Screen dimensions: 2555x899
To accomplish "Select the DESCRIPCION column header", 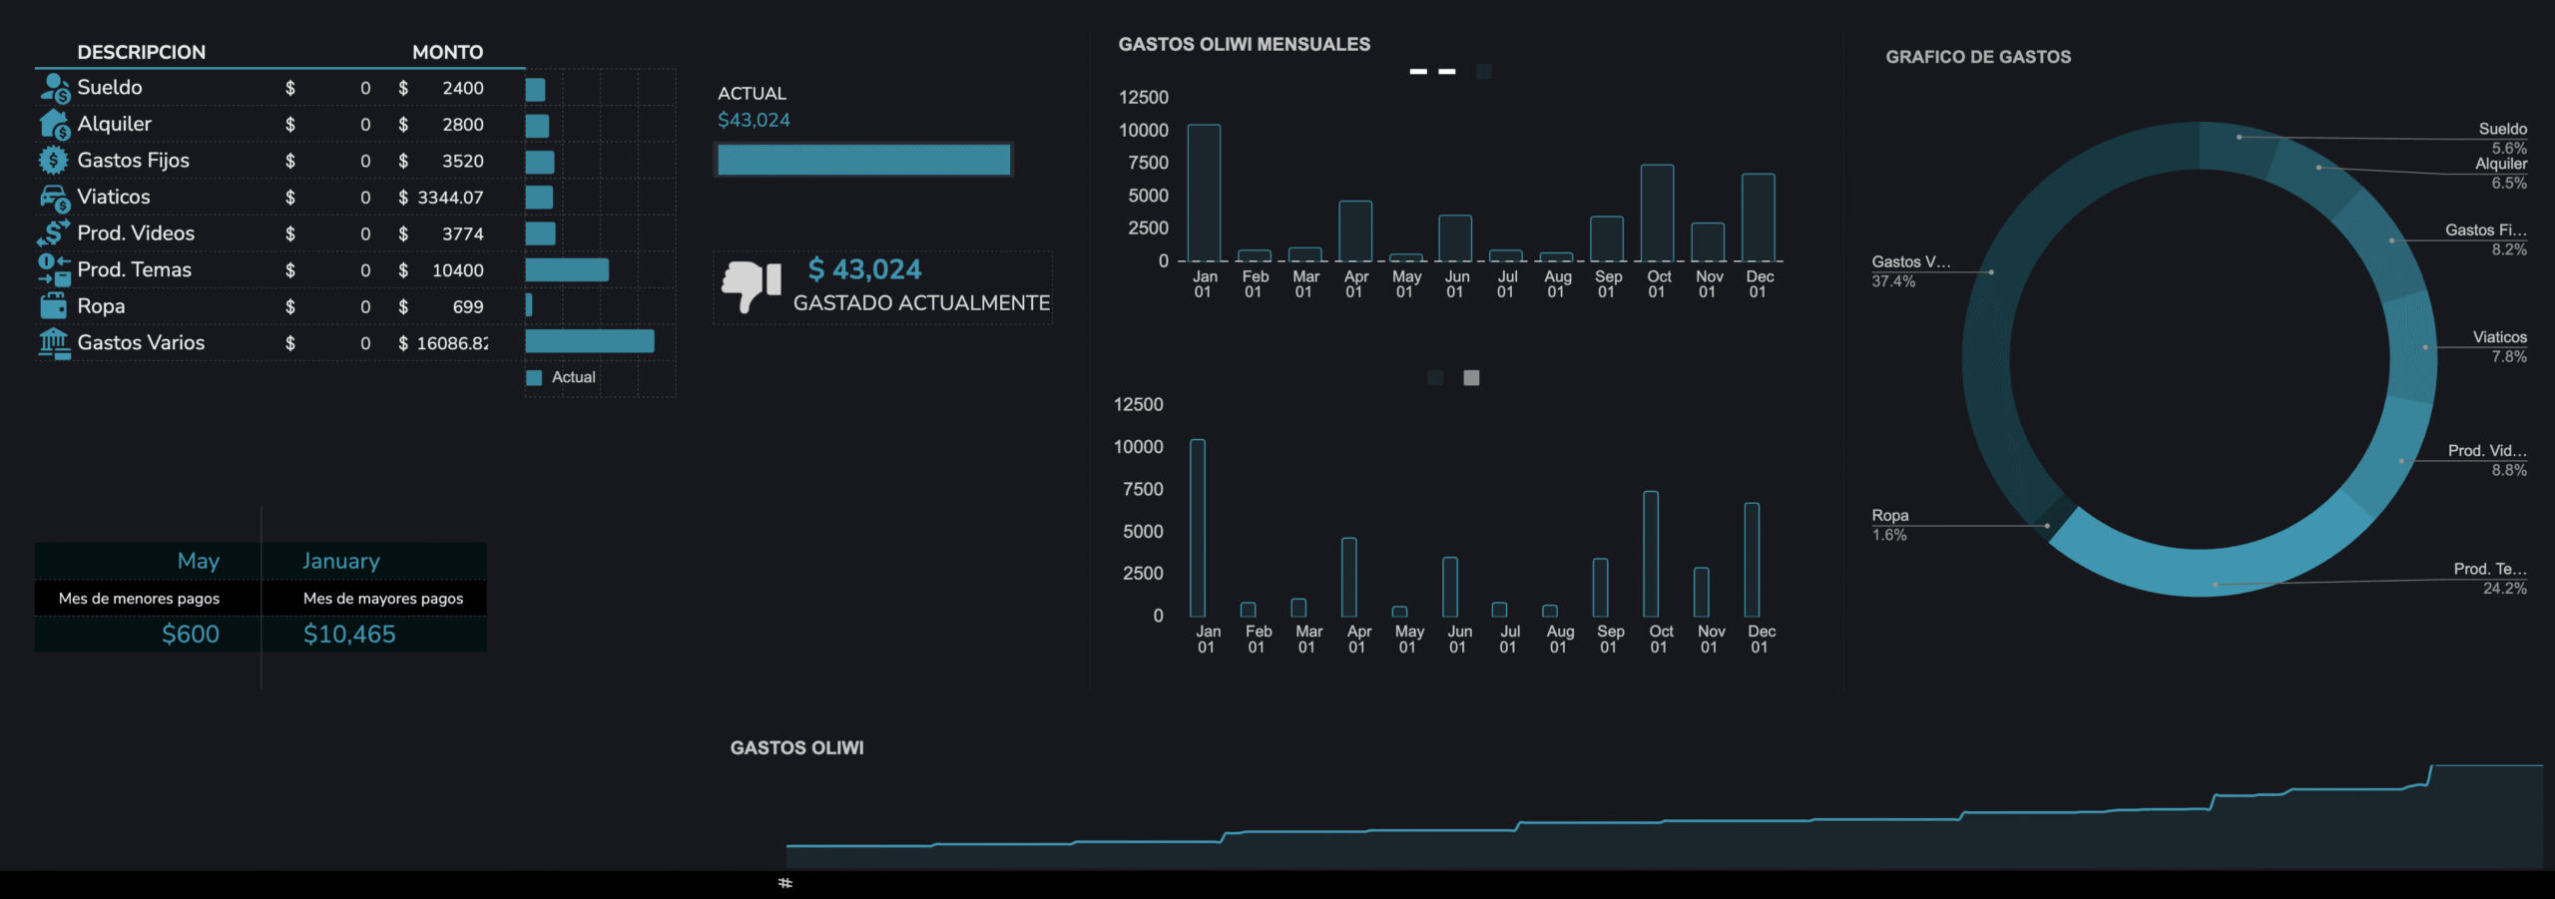I will click(142, 52).
